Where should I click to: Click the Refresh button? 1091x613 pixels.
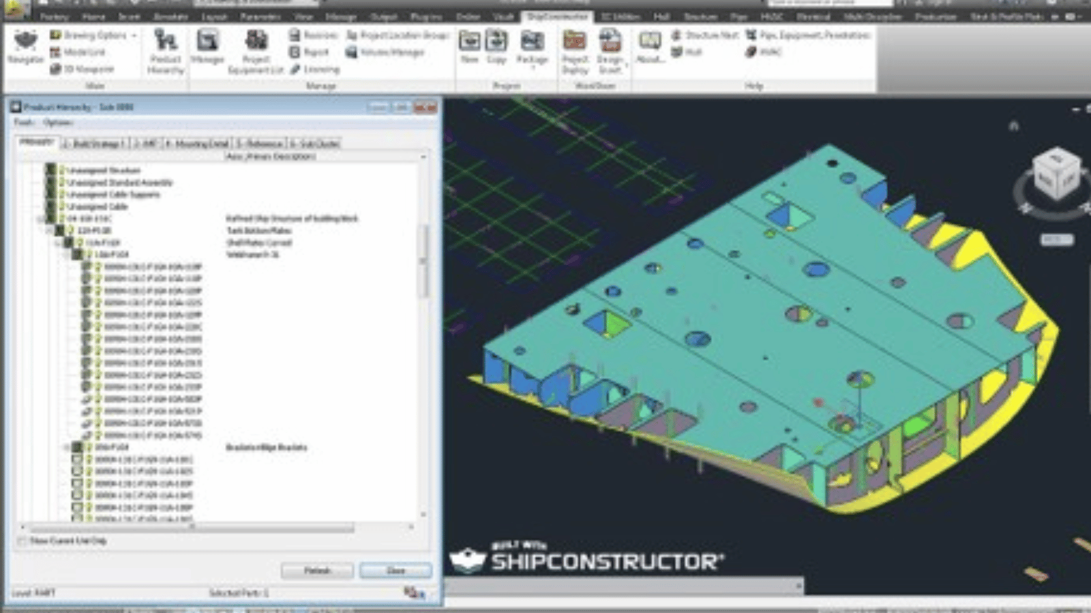[x=317, y=570]
